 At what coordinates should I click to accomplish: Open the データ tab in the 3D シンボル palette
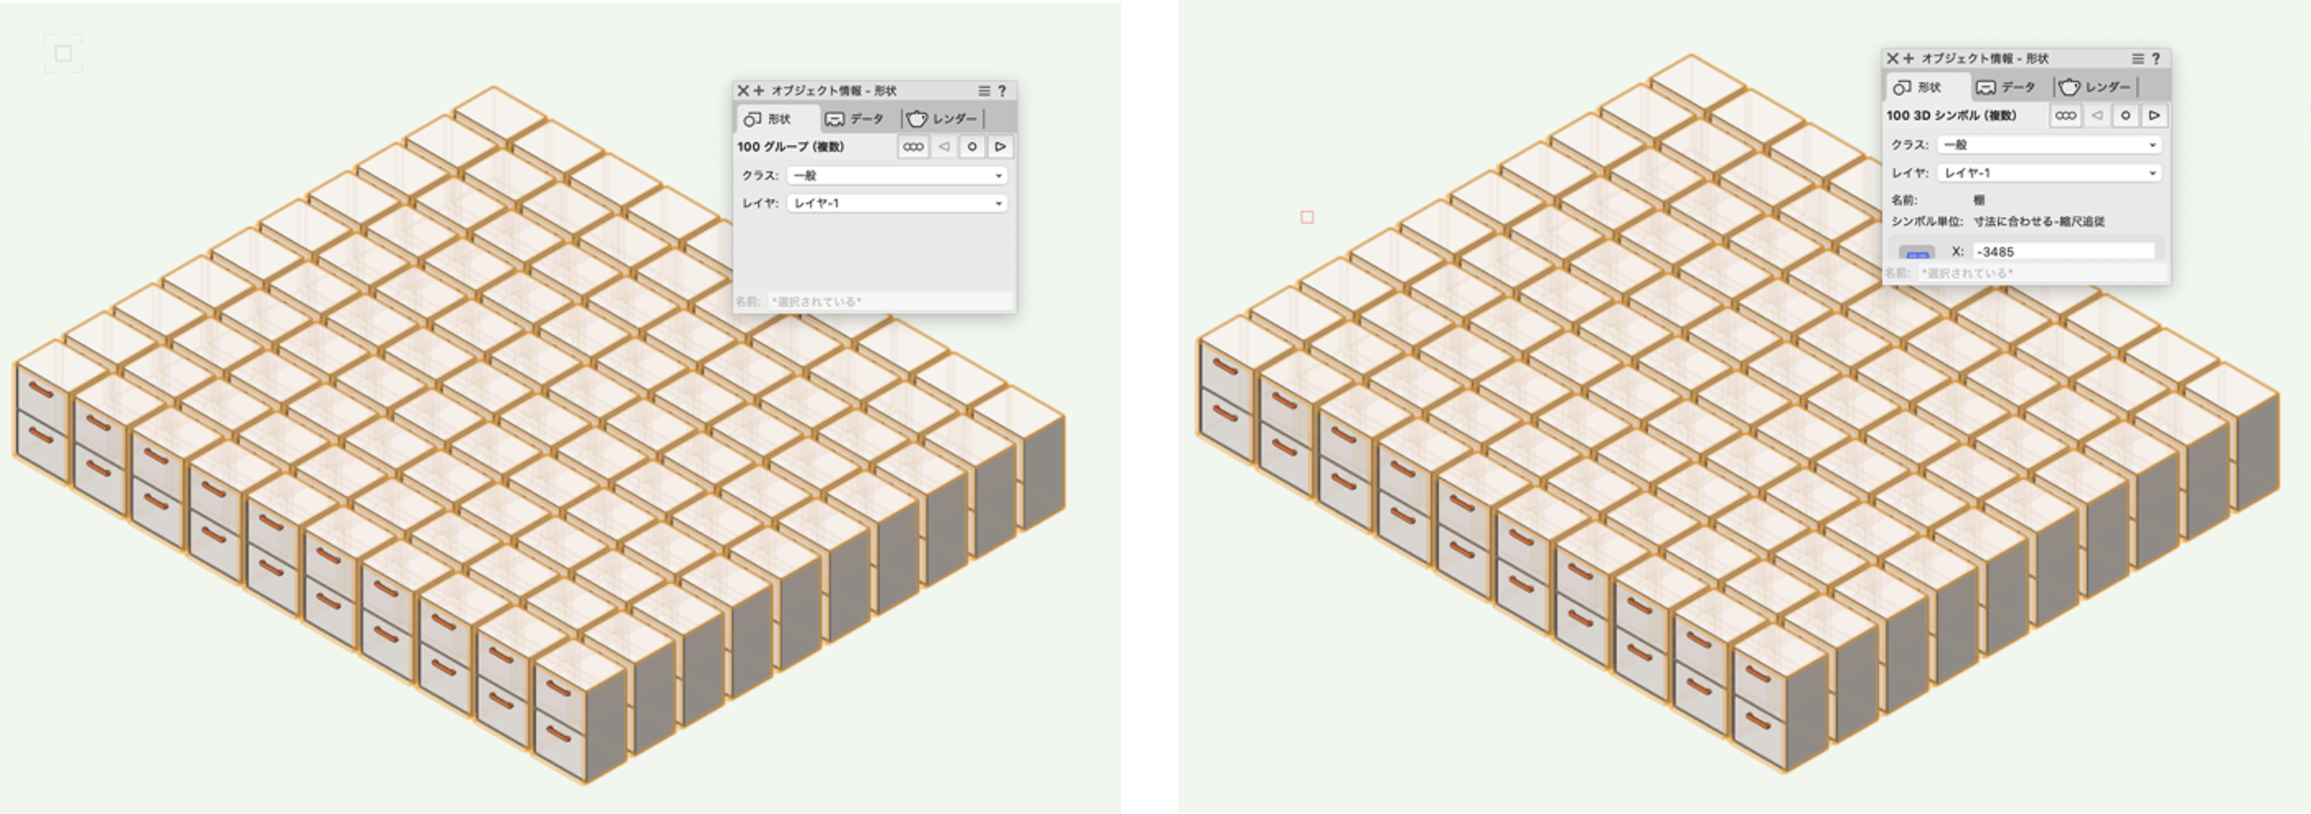tap(2007, 87)
